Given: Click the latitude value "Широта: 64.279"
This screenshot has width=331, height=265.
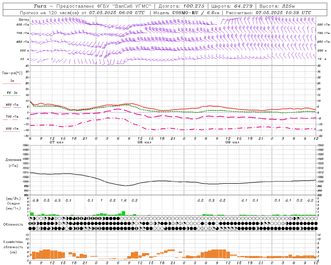Looking at the screenshot, I should pyautogui.click(x=232, y=6).
